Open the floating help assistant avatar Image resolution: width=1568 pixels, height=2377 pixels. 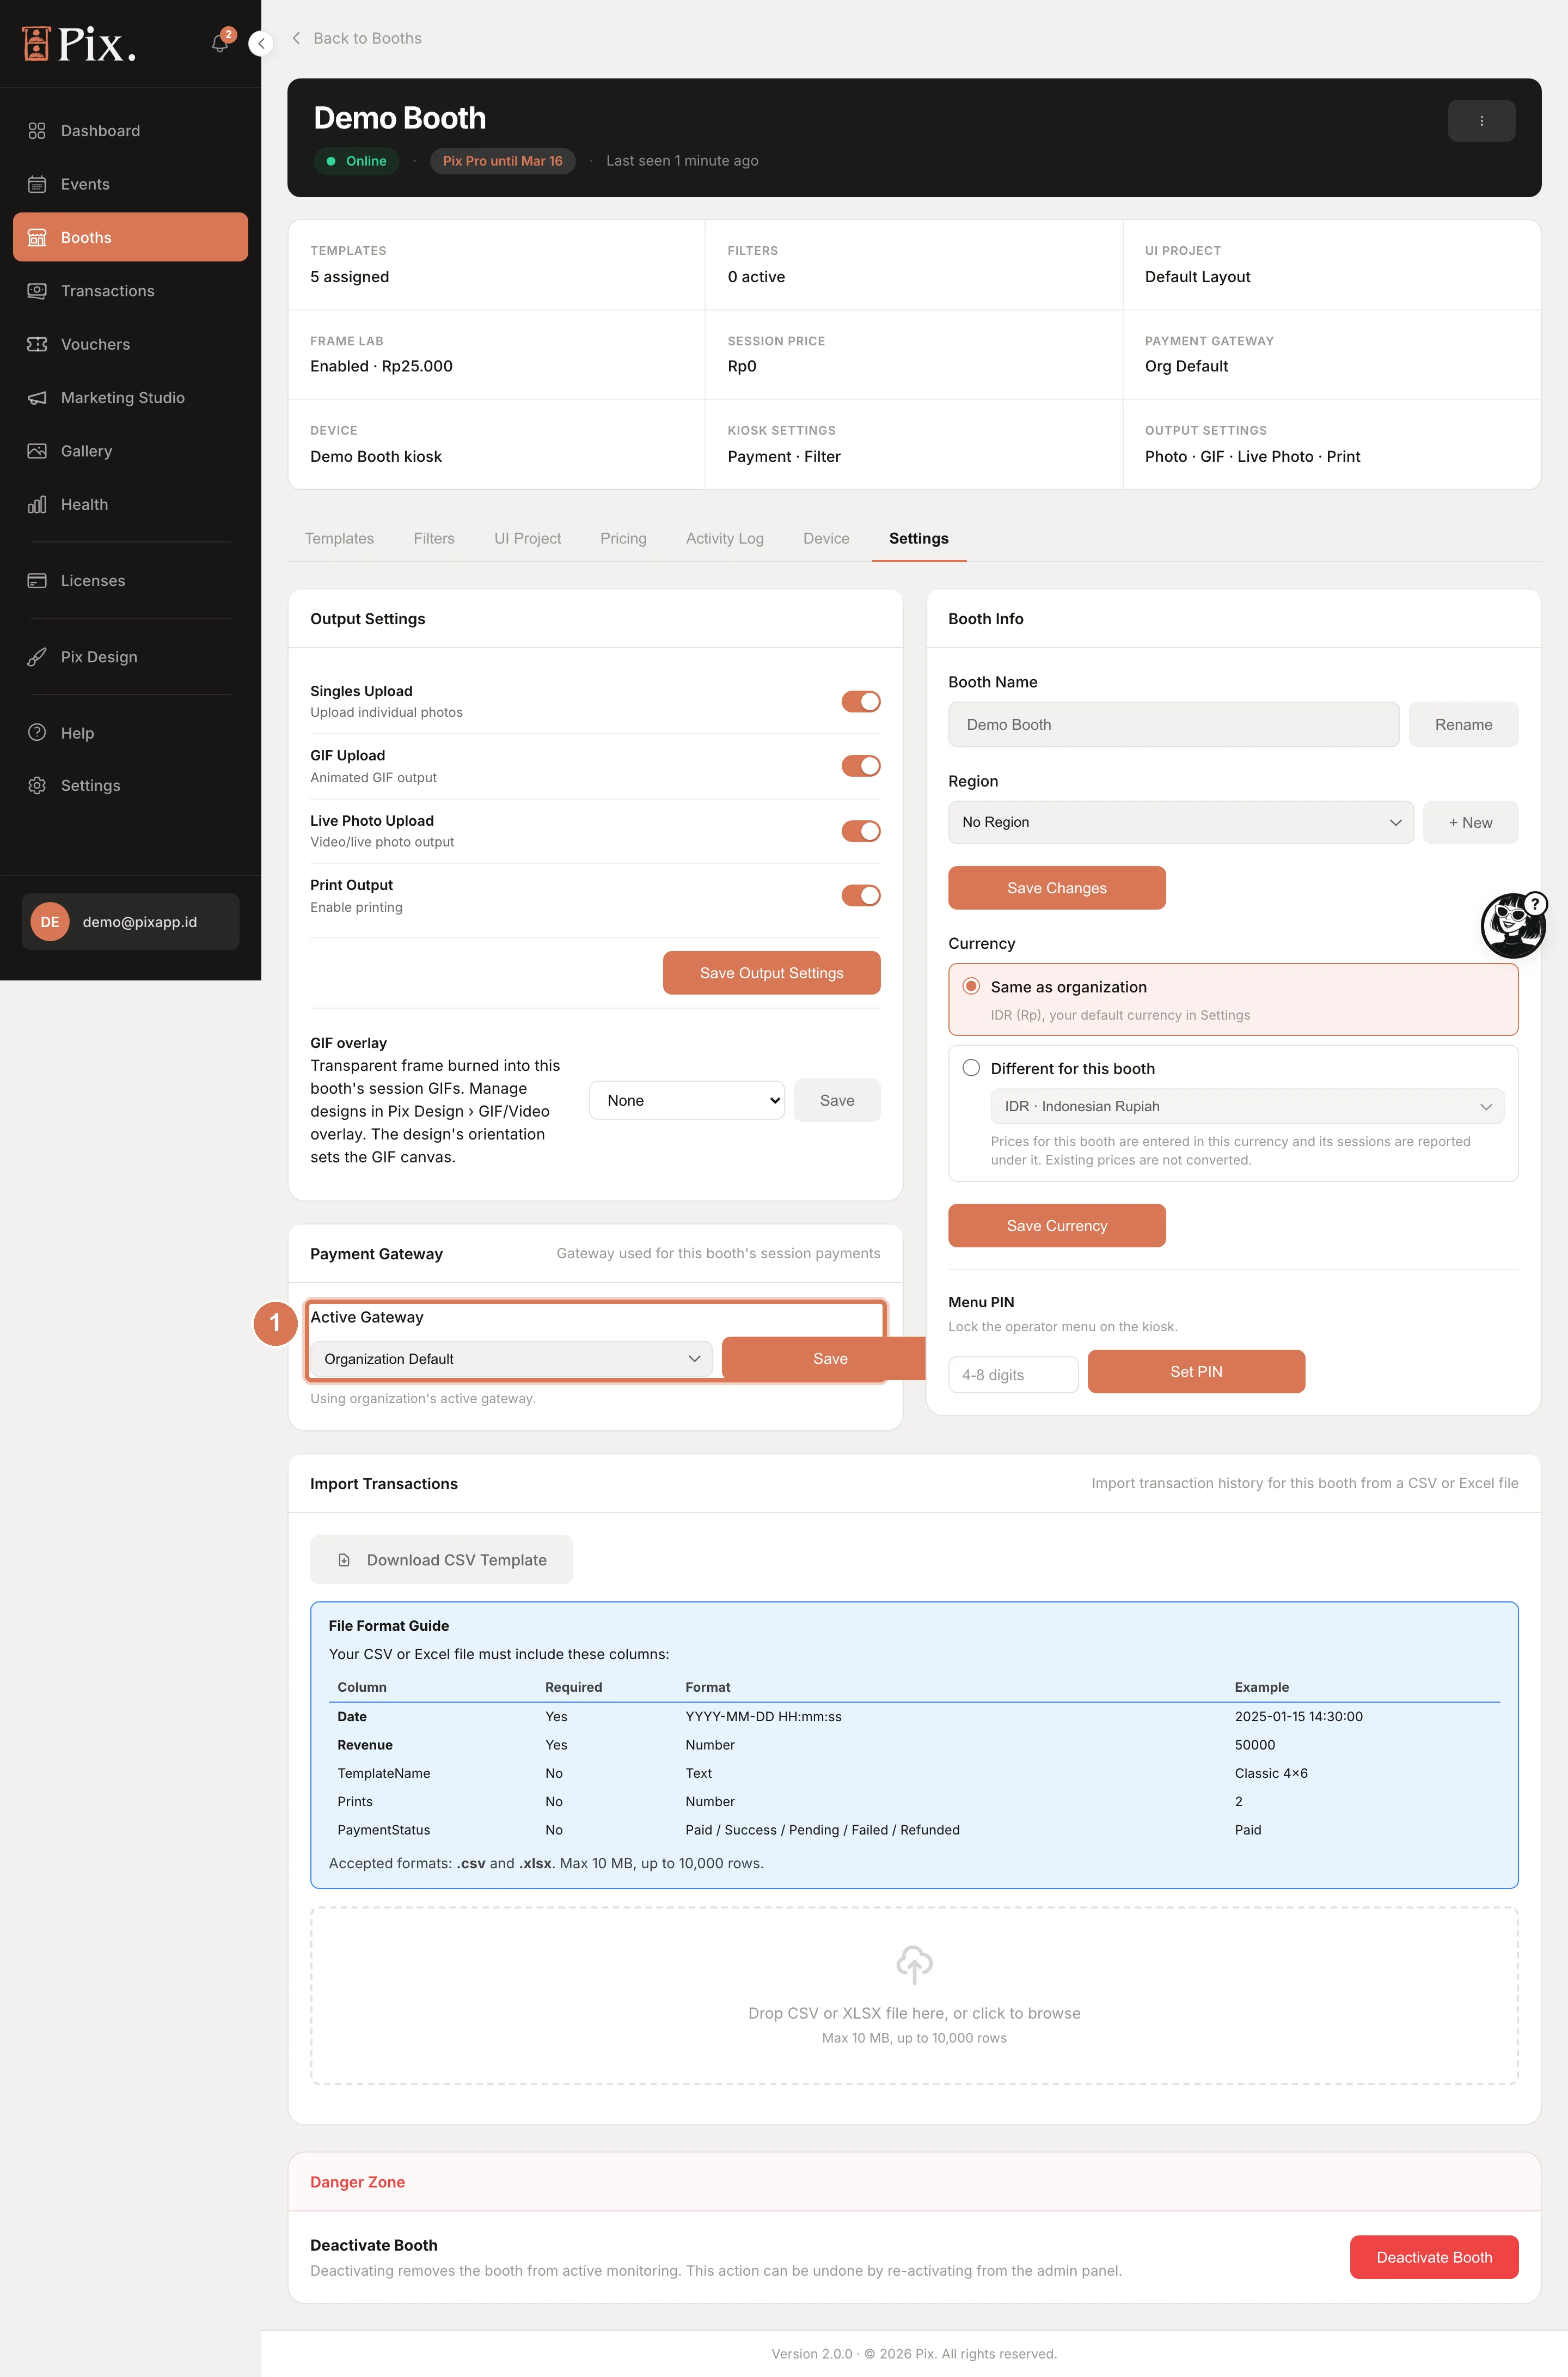pyautogui.click(x=1513, y=925)
